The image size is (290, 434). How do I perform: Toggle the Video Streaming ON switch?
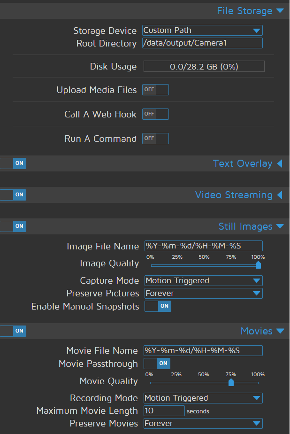coord(13,194)
